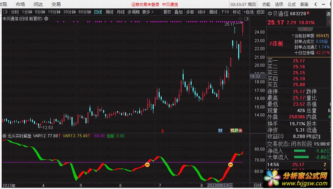The height and width of the screenshot is (189, 333).
Task: Toggle the left sidebar panel icon in toolbar
Action: click(5, 12)
